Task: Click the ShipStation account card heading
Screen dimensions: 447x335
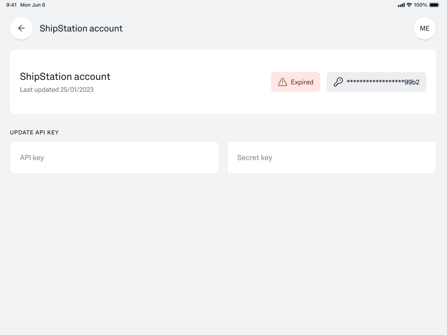Action: click(65, 77)
